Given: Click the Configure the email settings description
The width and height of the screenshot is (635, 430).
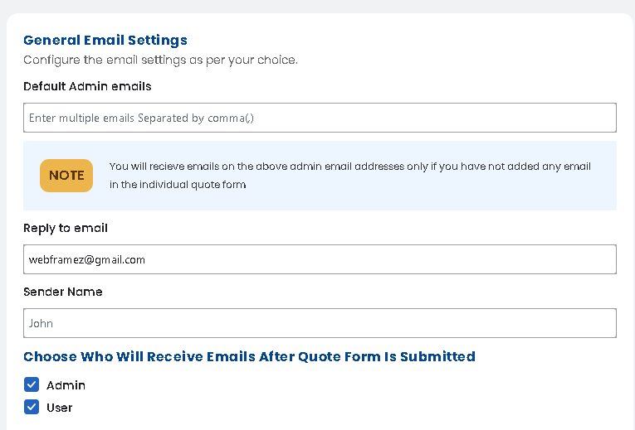Looking at the screenshot, I should click(x=161, y=60).
